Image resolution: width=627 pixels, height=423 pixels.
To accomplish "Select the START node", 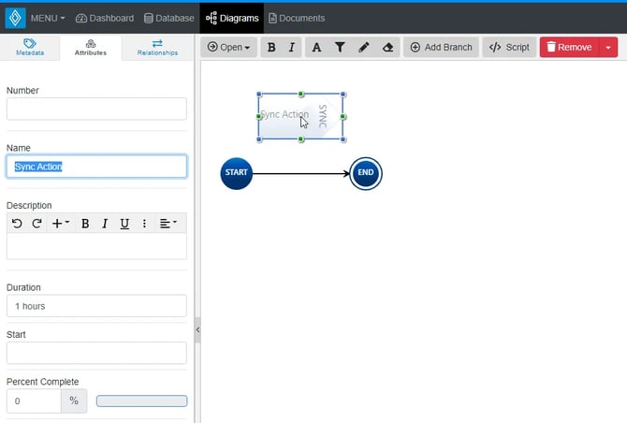I will pyautogui.click(x=237, y=173).
